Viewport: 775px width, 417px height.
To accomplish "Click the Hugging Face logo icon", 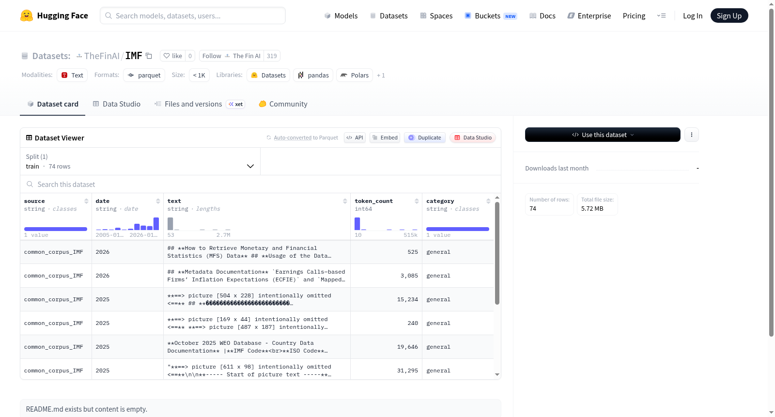I will [27, 15].
